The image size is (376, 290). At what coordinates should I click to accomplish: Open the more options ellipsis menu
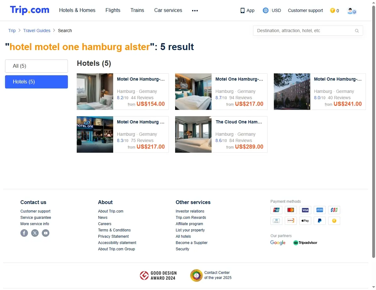pyautogui.click(x=195, y=11)
